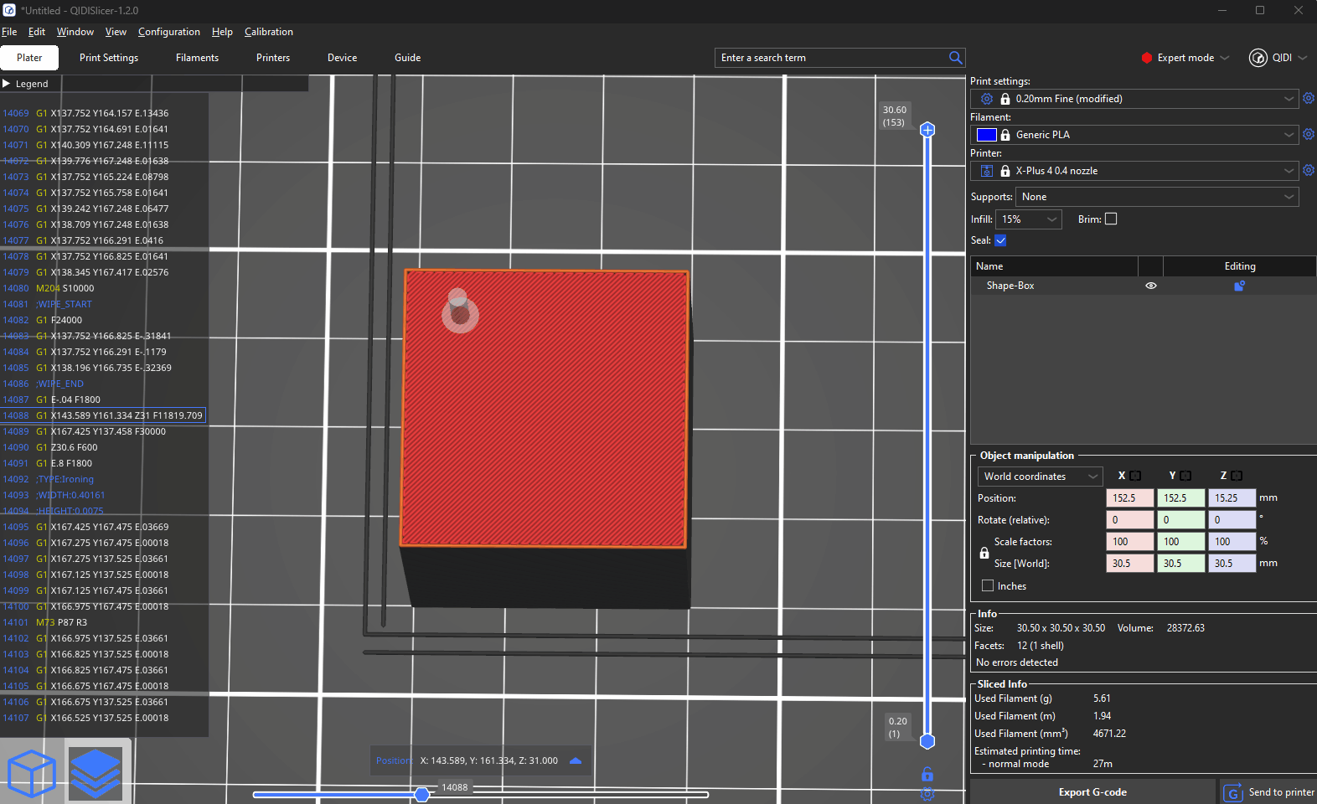Switch to 3D editor view cube icon
This screenshot has height=804, width=1317.
point(32,773)
